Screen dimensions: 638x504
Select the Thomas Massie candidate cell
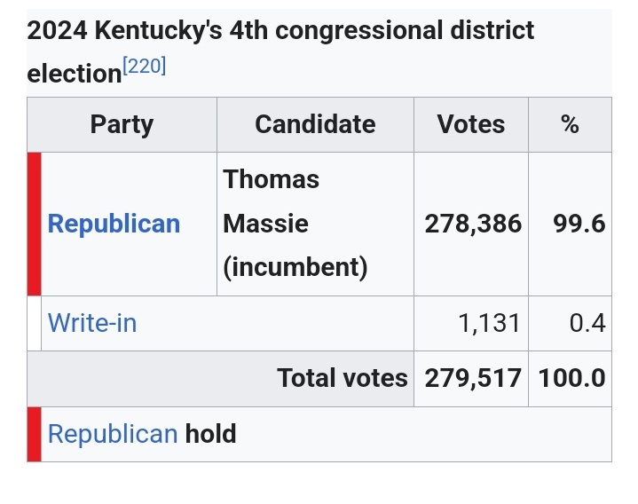tap(315, 224)
